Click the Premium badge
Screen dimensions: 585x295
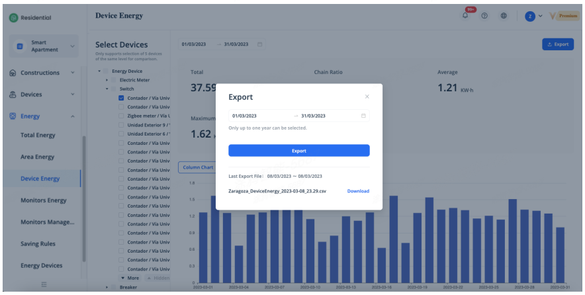564,16
